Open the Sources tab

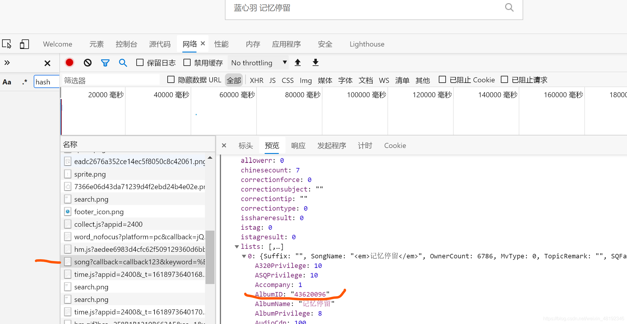coord(160,44)
